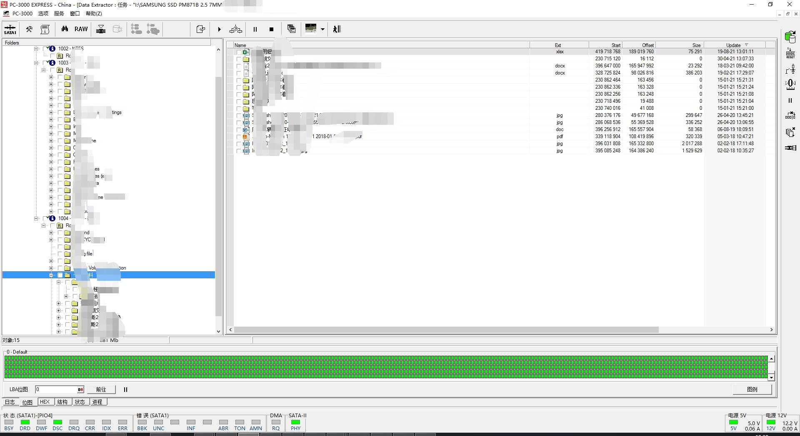Pause the task in the top toolbar
This screenshot has height=436, width=800.
pyautogui.click(x=255, y=29)
